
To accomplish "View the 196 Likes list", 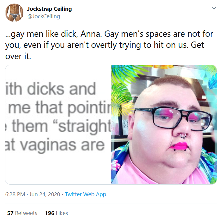I will click(x=56, y=213).
